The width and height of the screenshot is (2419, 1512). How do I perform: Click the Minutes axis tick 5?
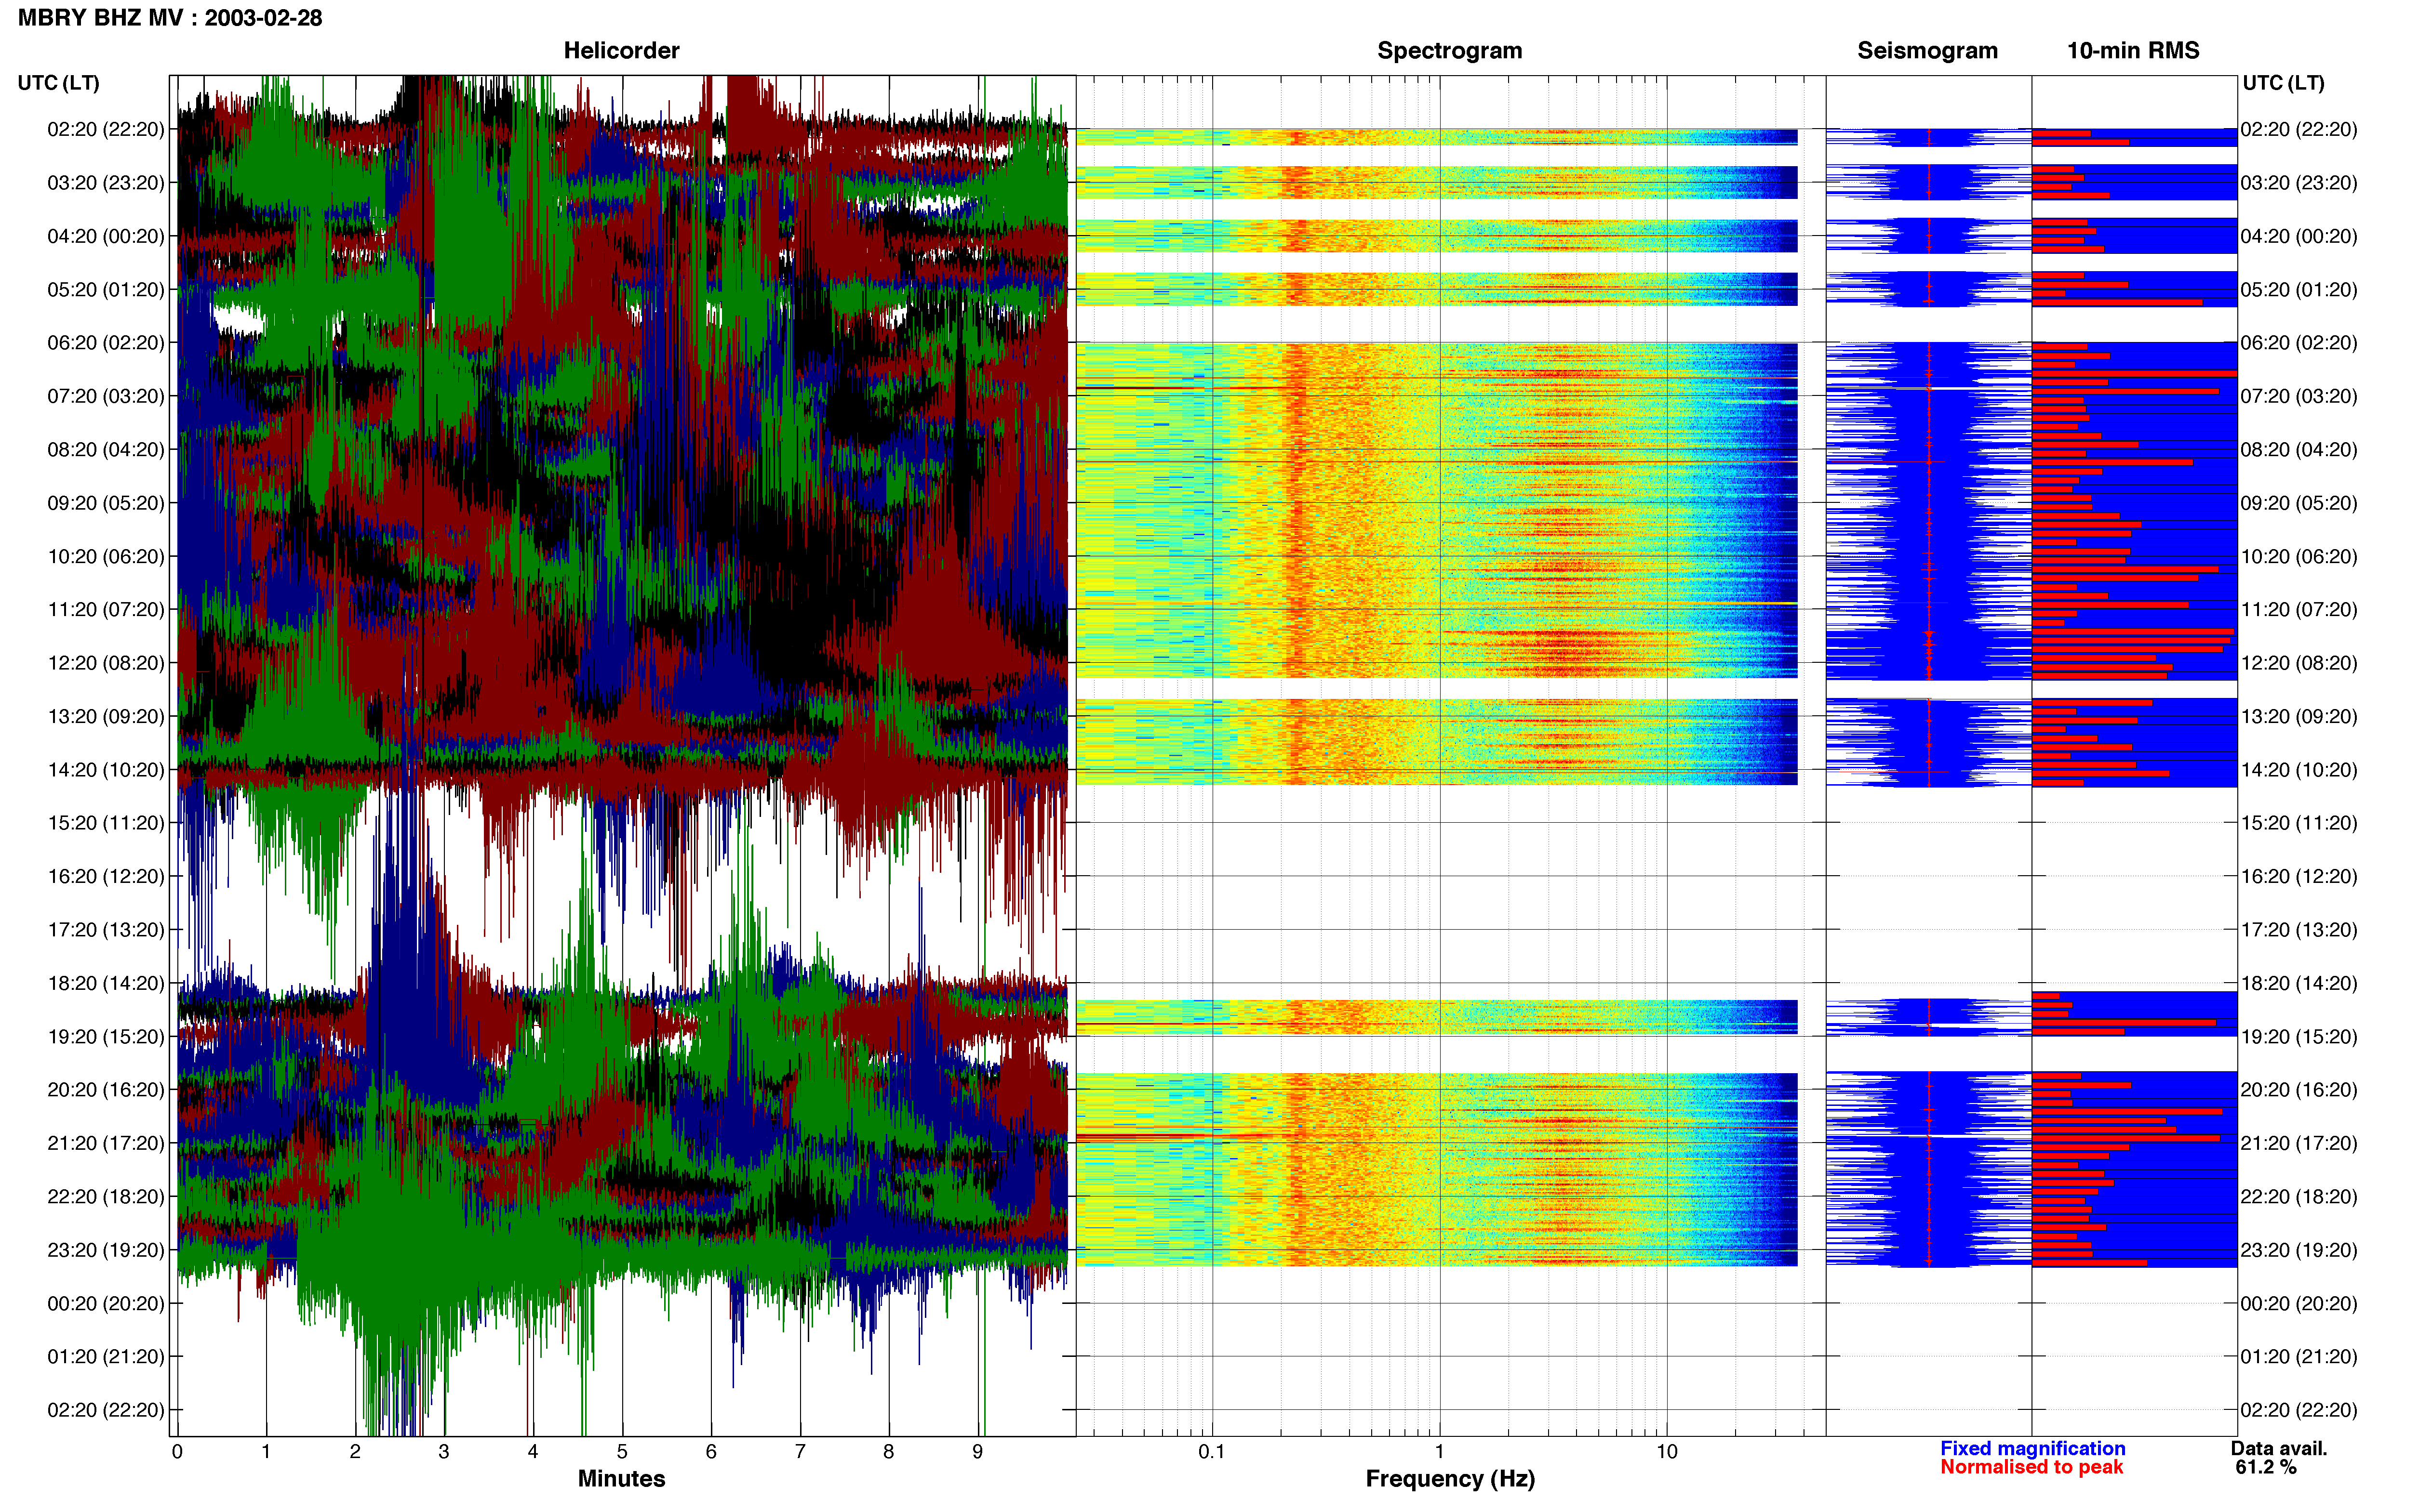point(622,1452)
